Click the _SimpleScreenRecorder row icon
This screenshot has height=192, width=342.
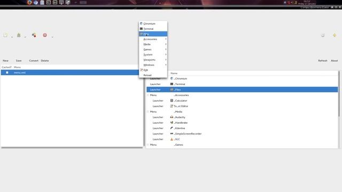[172, 134]
